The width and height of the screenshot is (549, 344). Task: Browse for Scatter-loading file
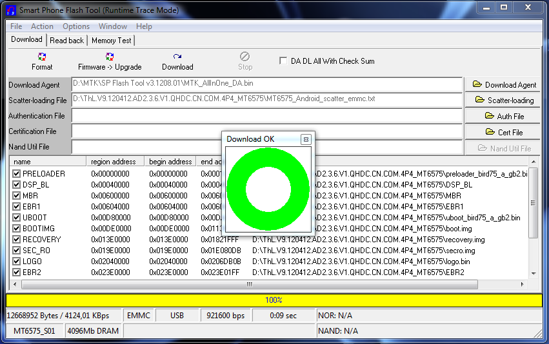point(504,100)
